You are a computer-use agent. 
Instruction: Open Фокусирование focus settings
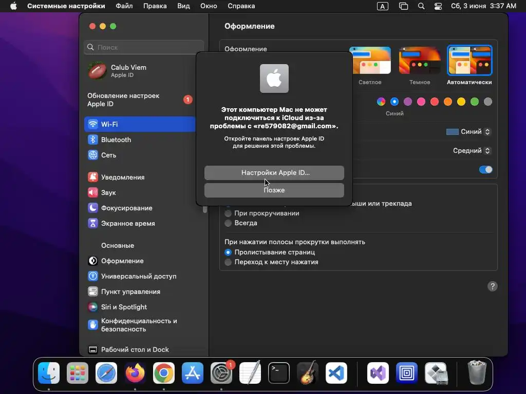[x=140, y=208]
